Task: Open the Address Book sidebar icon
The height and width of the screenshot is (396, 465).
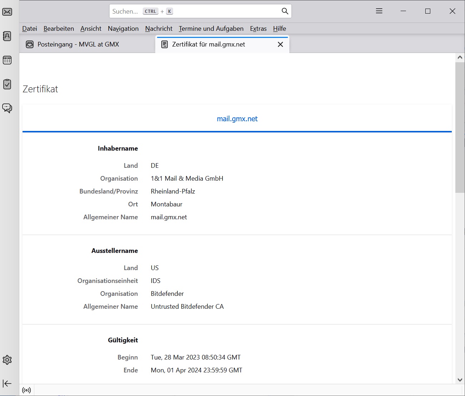Action: [7, 36]
